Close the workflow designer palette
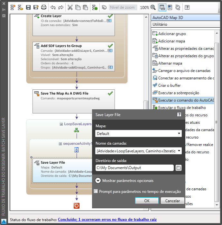This screenshot has height=225, width=222. pos(4,4)
